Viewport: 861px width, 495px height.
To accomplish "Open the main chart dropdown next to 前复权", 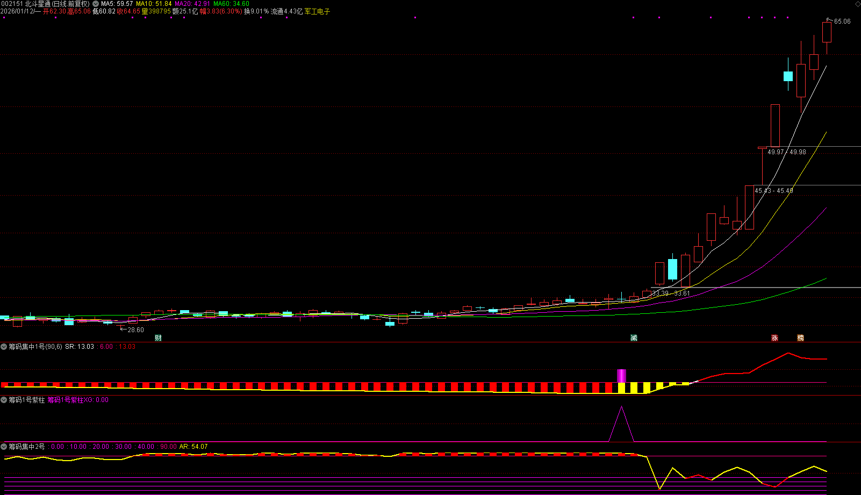I will [96, 4].
